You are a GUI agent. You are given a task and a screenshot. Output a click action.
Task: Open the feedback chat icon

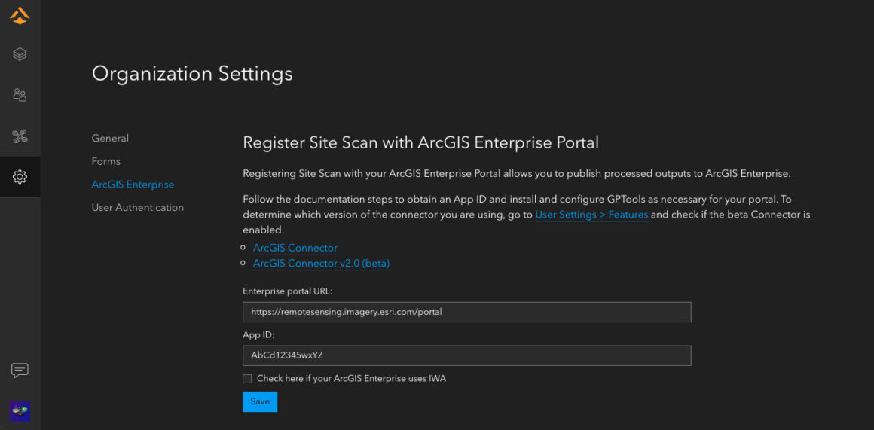pos(20,371)
